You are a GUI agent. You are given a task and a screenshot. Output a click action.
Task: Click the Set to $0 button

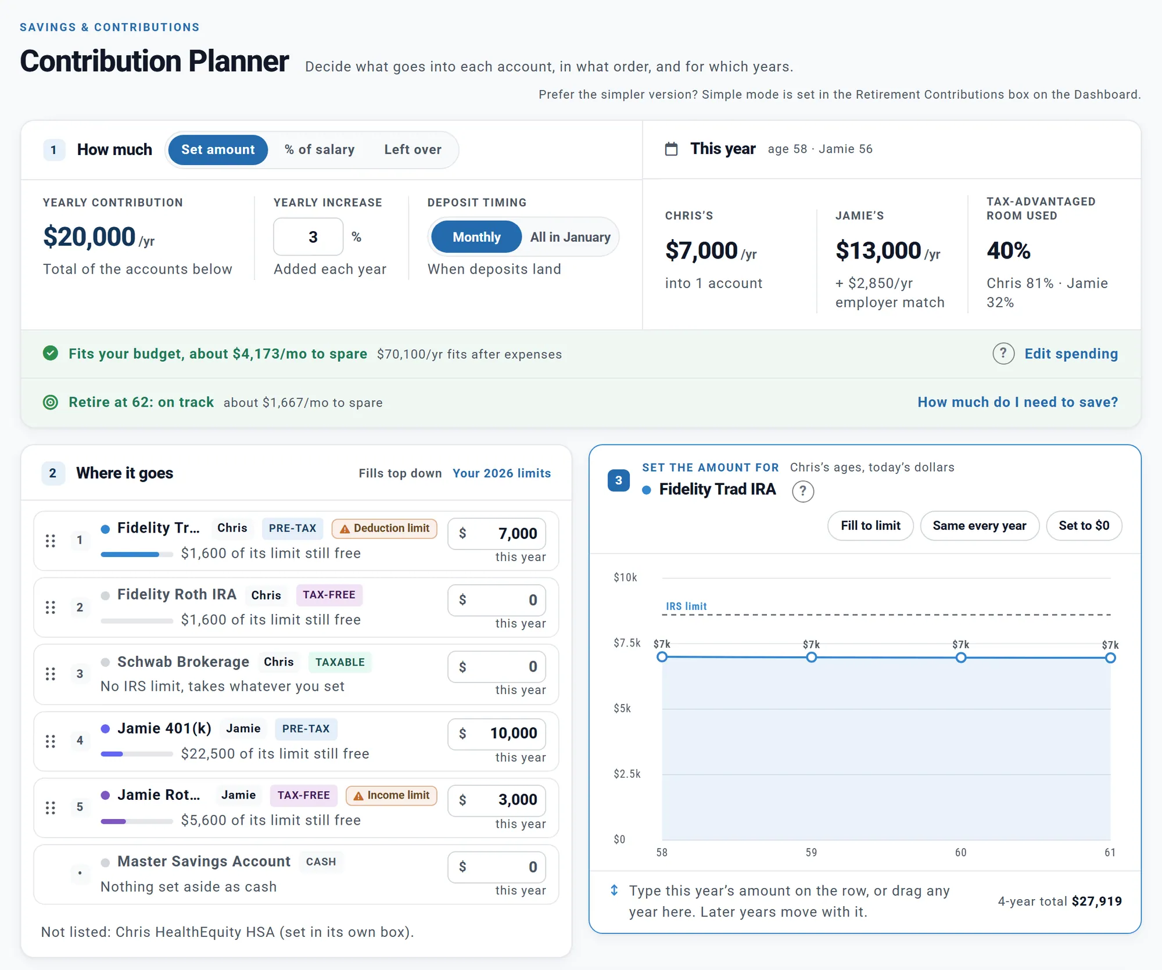coord(1084,526)
